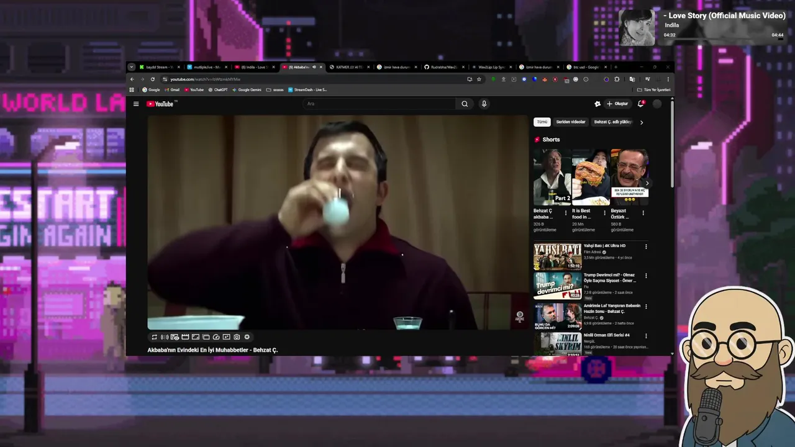Click browser back arrow
795x447 pixels.
click(x=132, y=79)
